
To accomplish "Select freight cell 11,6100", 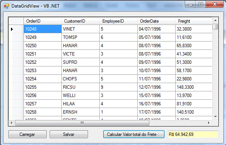I will [194, 37].
